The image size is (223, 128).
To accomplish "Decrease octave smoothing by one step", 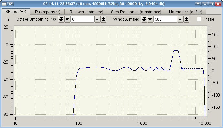I will pos(67,19).
